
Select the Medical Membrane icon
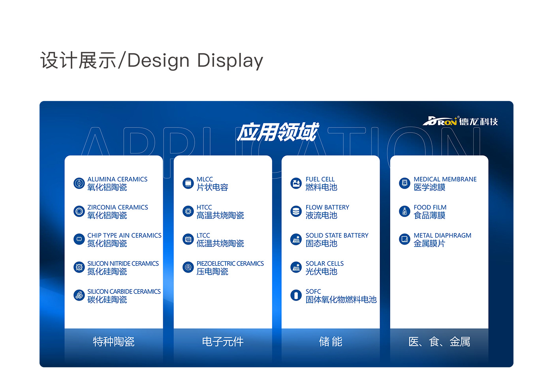404,183
